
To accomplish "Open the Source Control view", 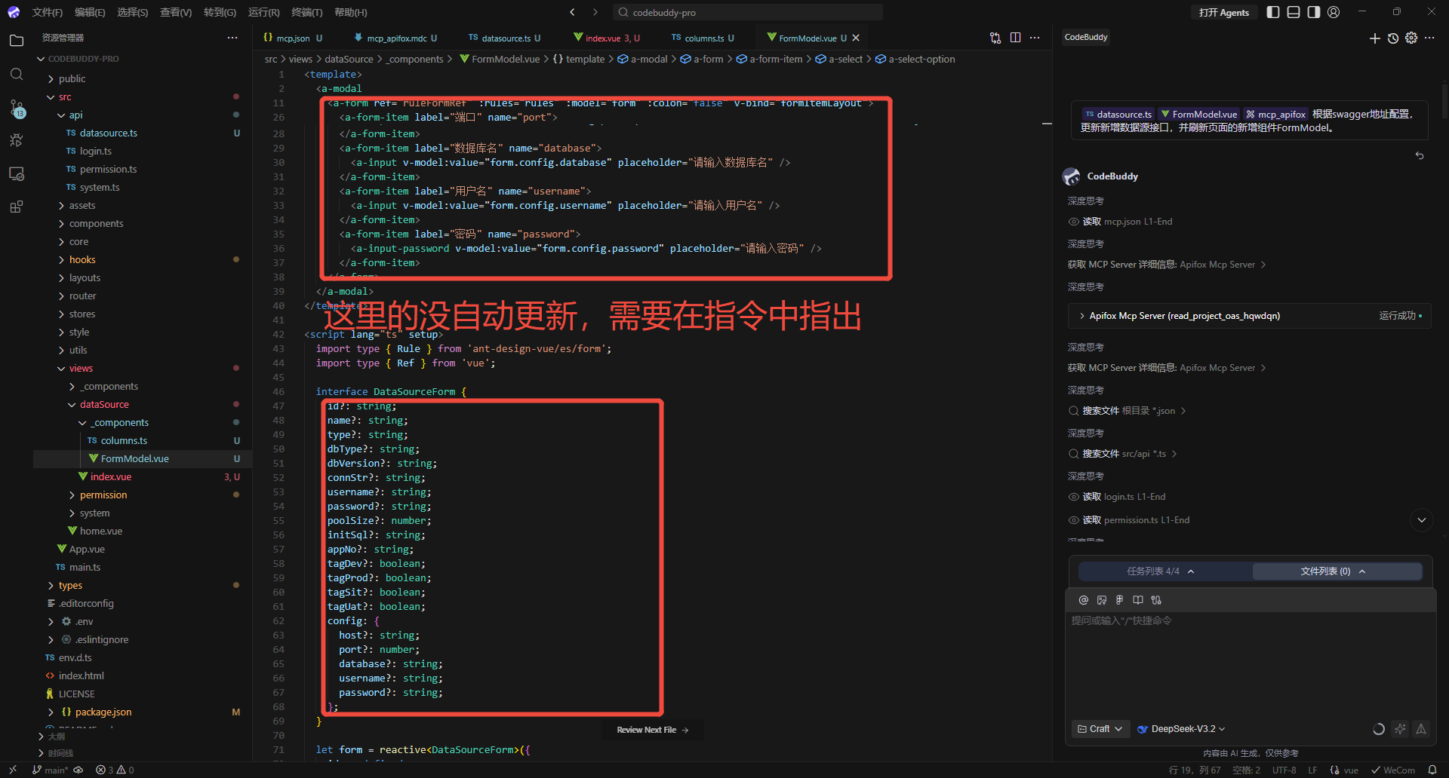I will (x=17, y=108).
